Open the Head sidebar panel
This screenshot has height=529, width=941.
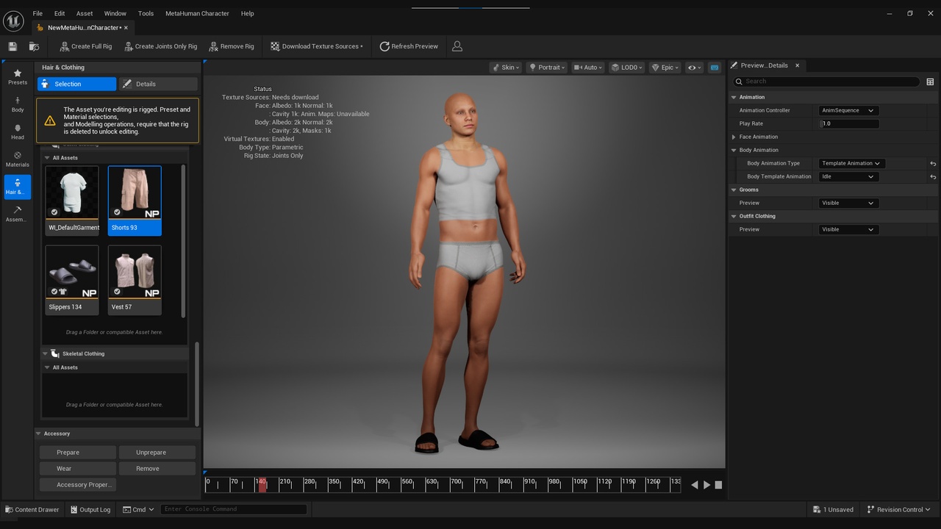pyautogui.click(x=18, y=132)
